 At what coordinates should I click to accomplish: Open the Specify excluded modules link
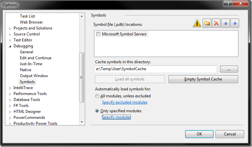125,102
